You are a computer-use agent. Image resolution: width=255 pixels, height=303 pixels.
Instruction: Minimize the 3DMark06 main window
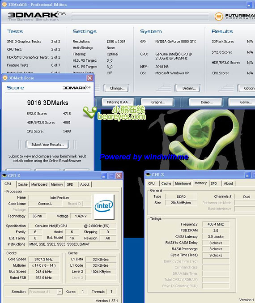click(x=249, y=4)
